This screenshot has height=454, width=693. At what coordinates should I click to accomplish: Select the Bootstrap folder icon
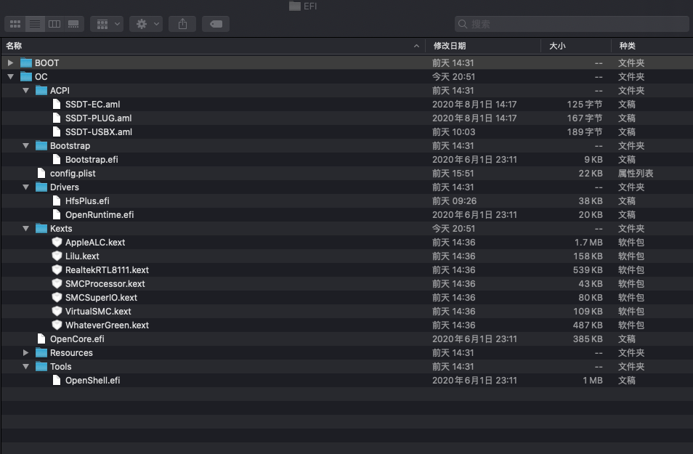[x=41, y=145]
